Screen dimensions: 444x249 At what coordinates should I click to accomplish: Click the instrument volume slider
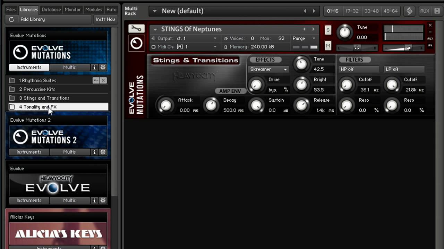(404, 48)
